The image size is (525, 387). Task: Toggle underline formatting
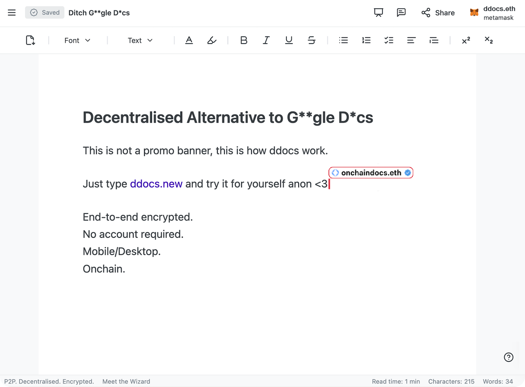[x=289, y=40]
